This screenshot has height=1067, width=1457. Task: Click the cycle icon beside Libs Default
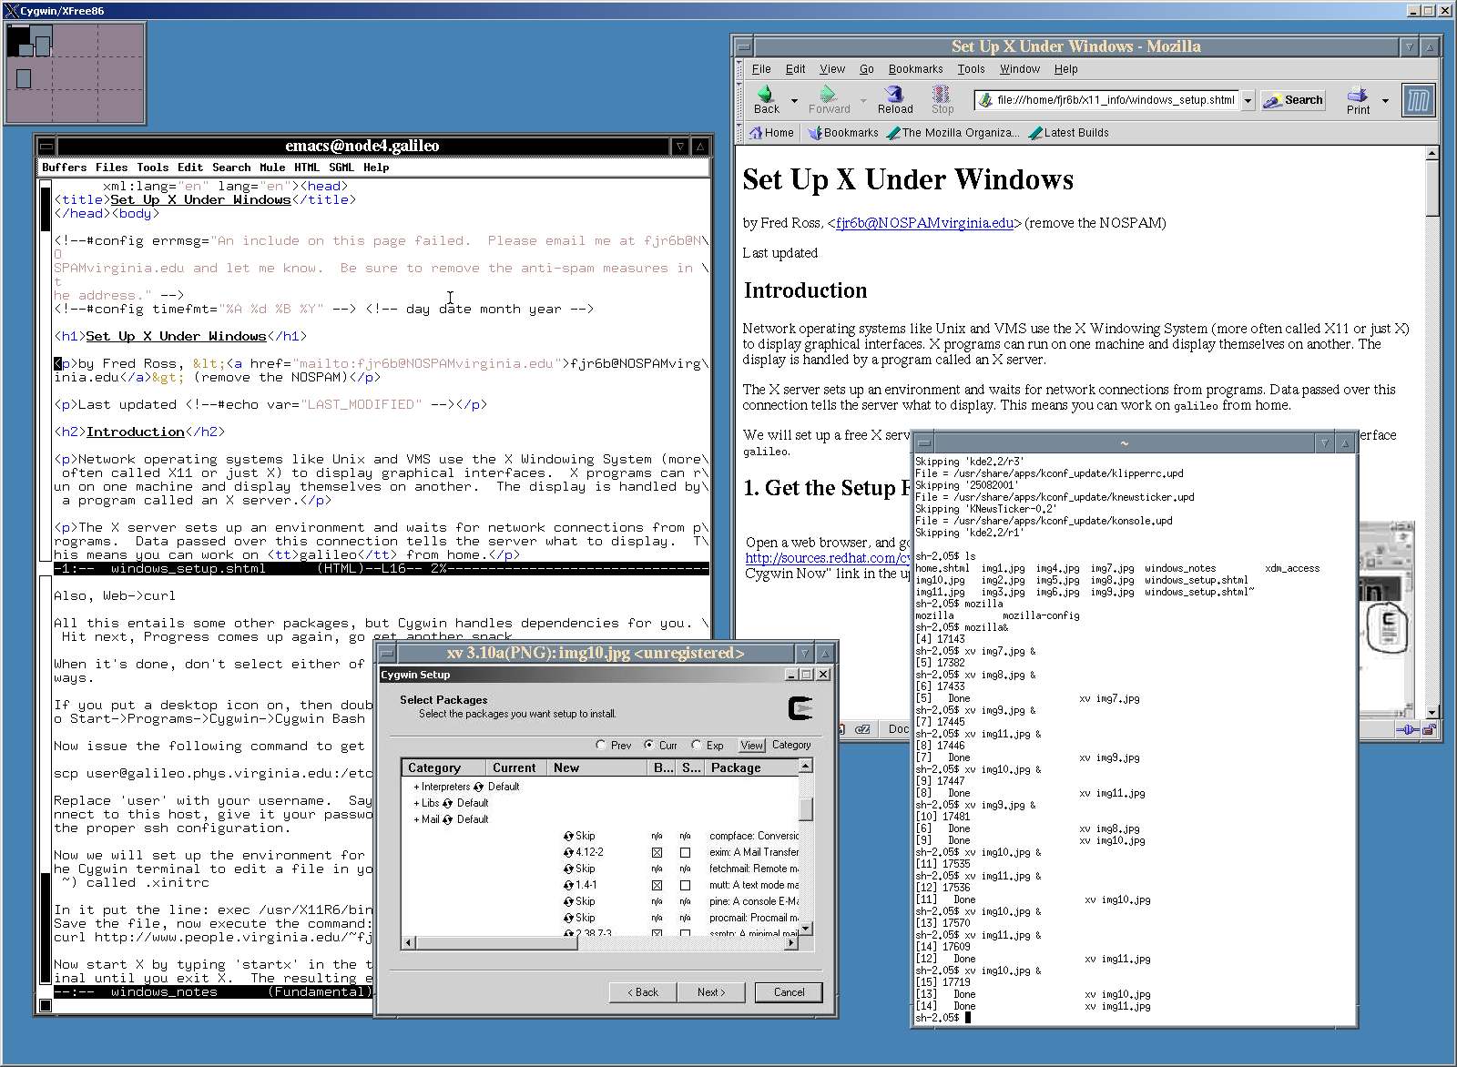447,803
